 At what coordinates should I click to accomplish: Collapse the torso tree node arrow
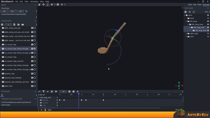[185, 15]
